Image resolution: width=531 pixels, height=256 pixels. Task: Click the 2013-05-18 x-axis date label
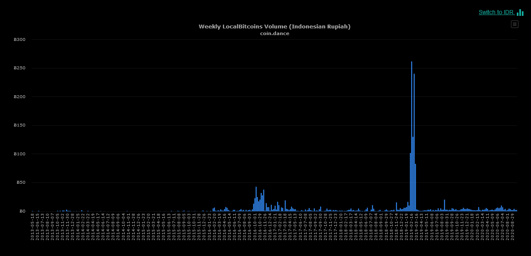click(x=33, y=226)
